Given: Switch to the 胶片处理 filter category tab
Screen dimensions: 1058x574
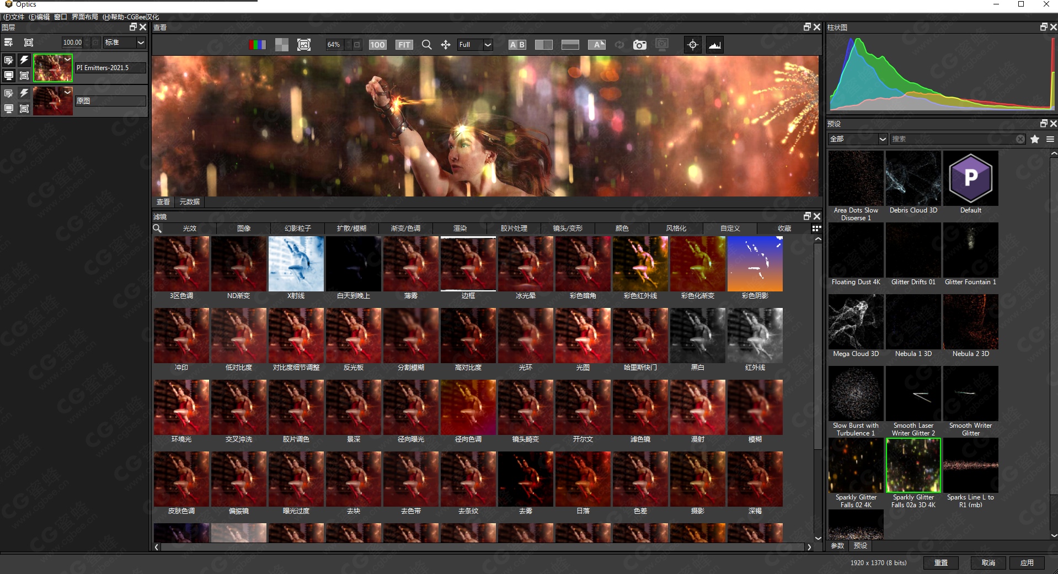Looking at the screenshot, I should 514,228.
